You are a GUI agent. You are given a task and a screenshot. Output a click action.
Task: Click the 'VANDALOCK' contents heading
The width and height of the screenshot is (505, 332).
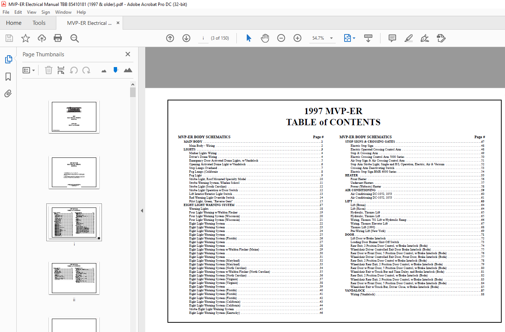point(355,290)
